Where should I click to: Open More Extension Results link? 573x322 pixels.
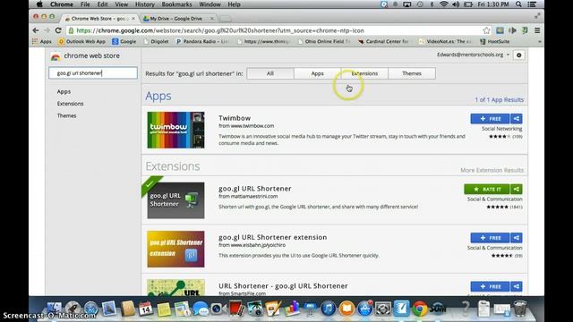tap(492, 170)
